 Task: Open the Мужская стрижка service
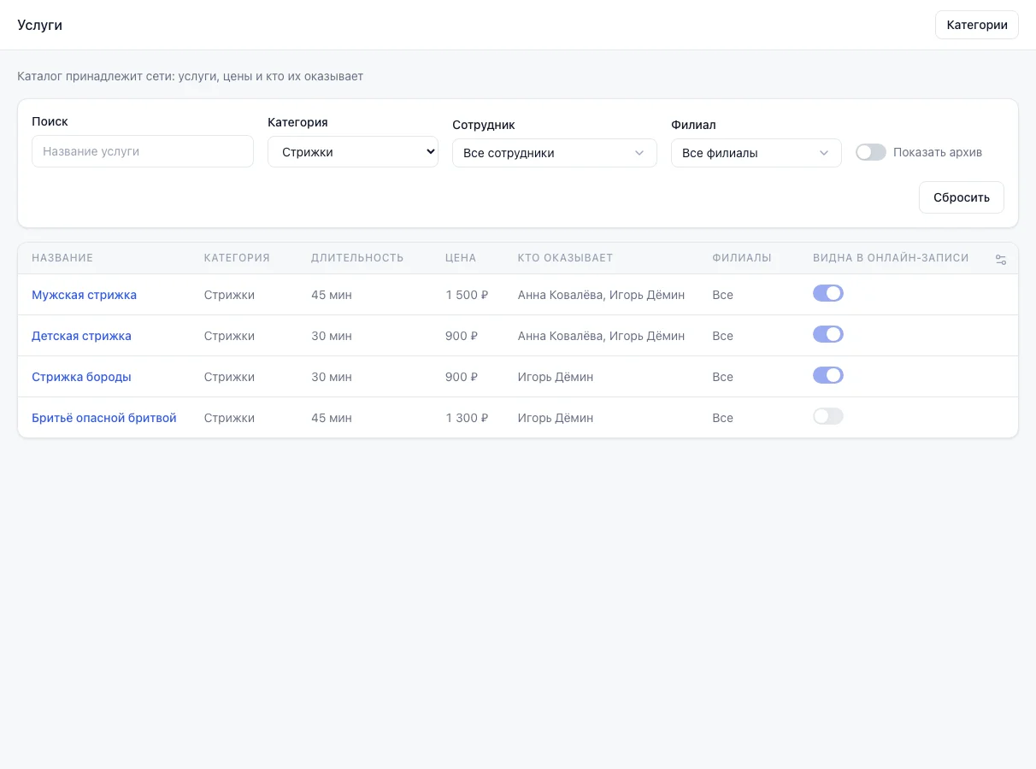(x=84, y=295)
